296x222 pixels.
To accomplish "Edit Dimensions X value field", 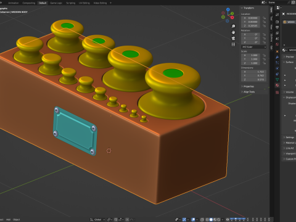I will [x=254, y=72].
